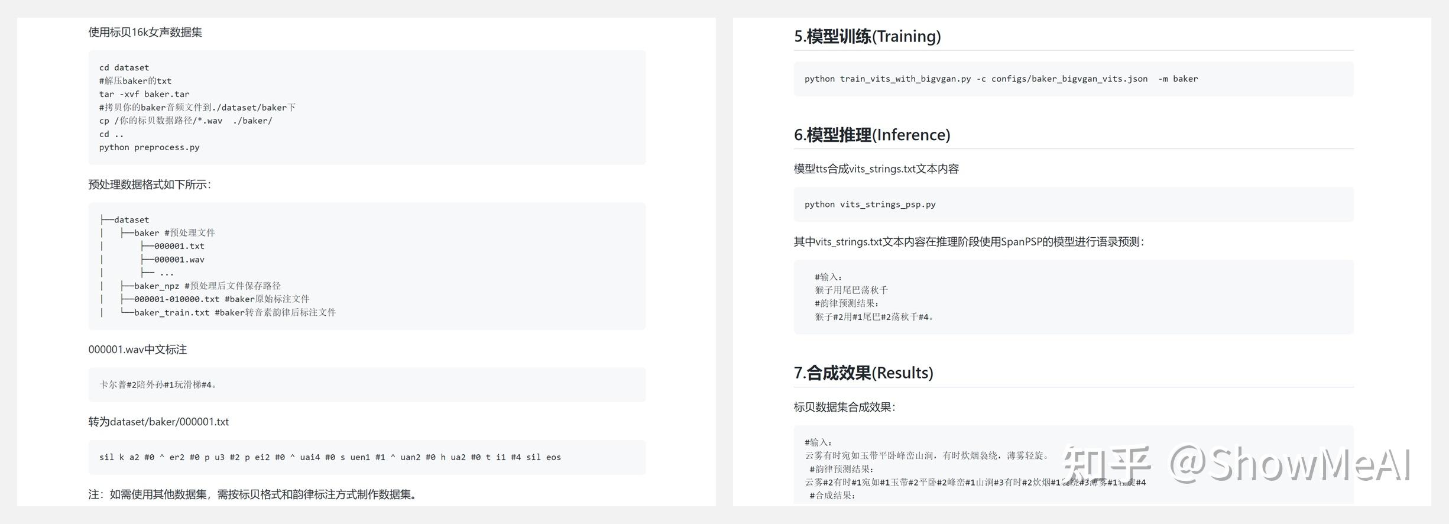Select the text 使用标贝16k女声数据集
The image size is (1449, 524).
point(145,33)
